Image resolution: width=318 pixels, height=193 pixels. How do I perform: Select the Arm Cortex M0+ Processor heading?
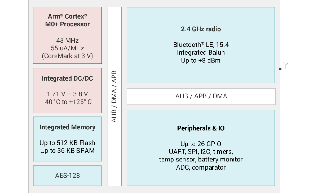click(67, 20)
